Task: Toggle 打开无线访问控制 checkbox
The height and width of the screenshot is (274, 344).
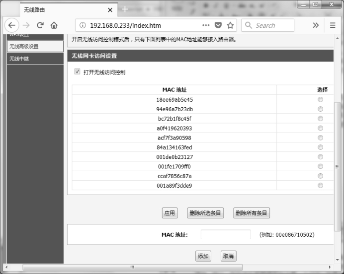Action: click(77, 71)
